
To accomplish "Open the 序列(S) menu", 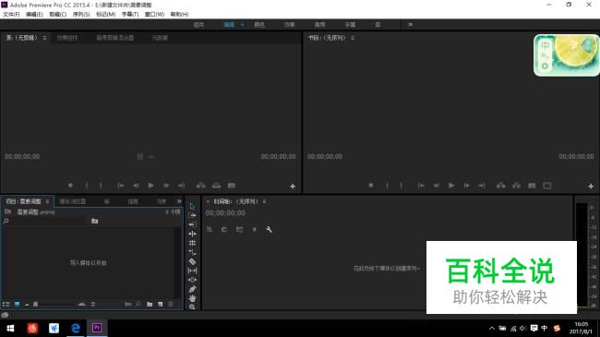I will [81, 14].
